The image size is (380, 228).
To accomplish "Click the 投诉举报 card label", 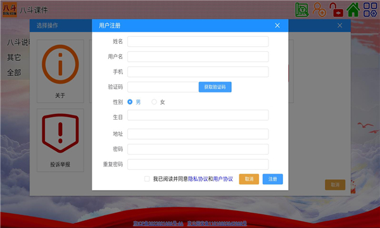I will point(60,165).
